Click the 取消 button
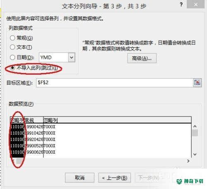207x189 pixels. (x=79, y=178)
